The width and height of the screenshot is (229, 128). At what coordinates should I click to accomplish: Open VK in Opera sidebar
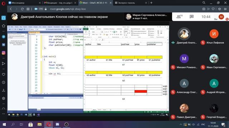4,44
